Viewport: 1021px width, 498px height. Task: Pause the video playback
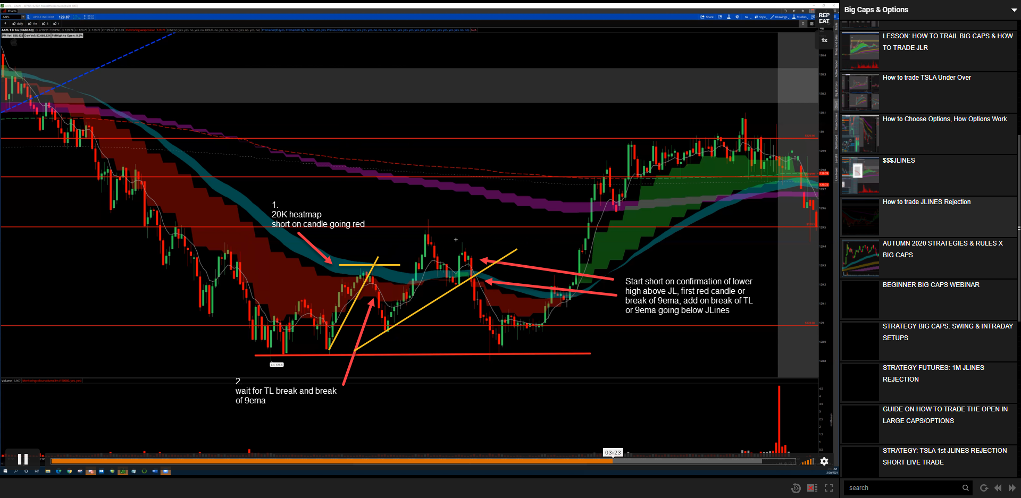tap(22, 459)
